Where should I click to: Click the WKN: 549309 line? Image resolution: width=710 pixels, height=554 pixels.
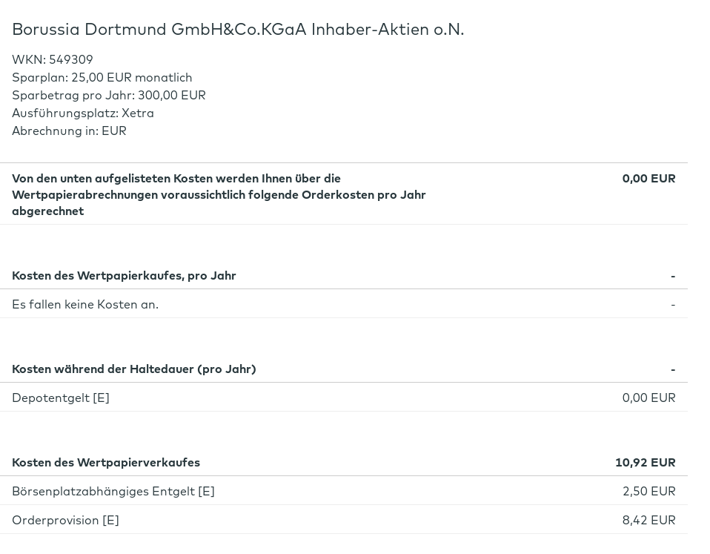(x=53, y=59)
